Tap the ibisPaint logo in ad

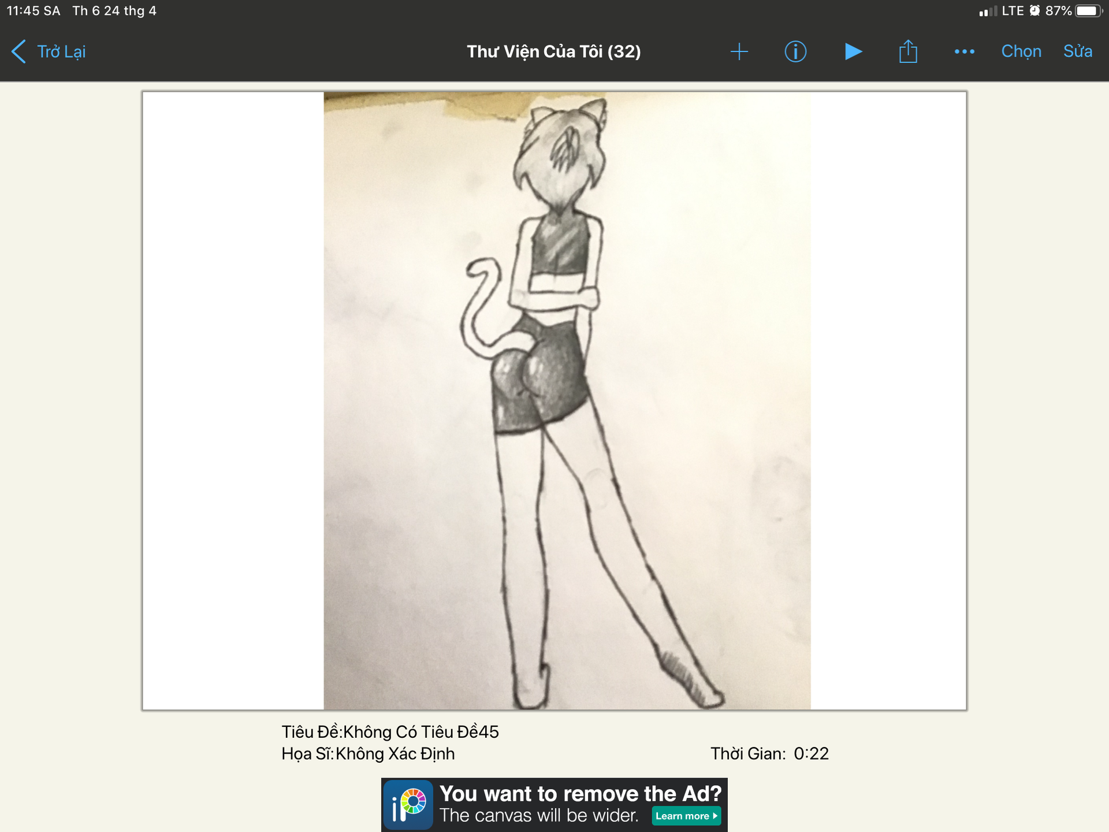click(x=408, y=805)
